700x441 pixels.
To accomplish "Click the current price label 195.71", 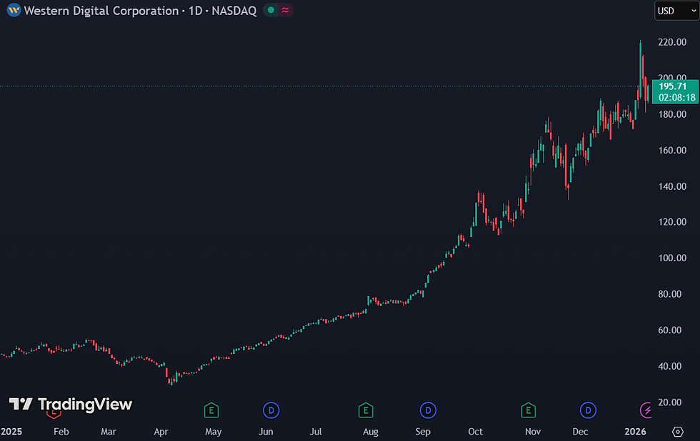I will pos(673,86).
